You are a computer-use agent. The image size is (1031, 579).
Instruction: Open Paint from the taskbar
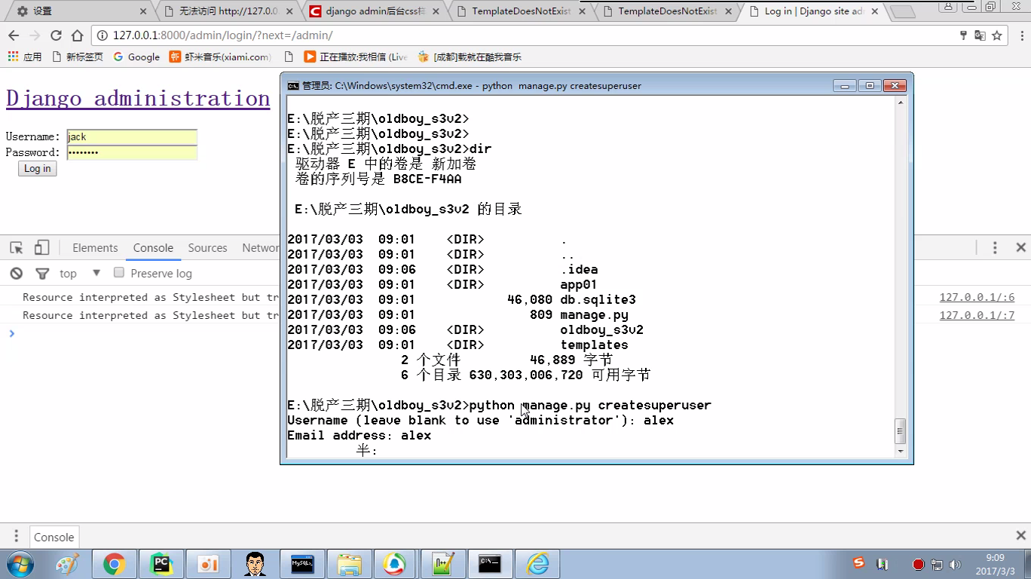[67, 564]
